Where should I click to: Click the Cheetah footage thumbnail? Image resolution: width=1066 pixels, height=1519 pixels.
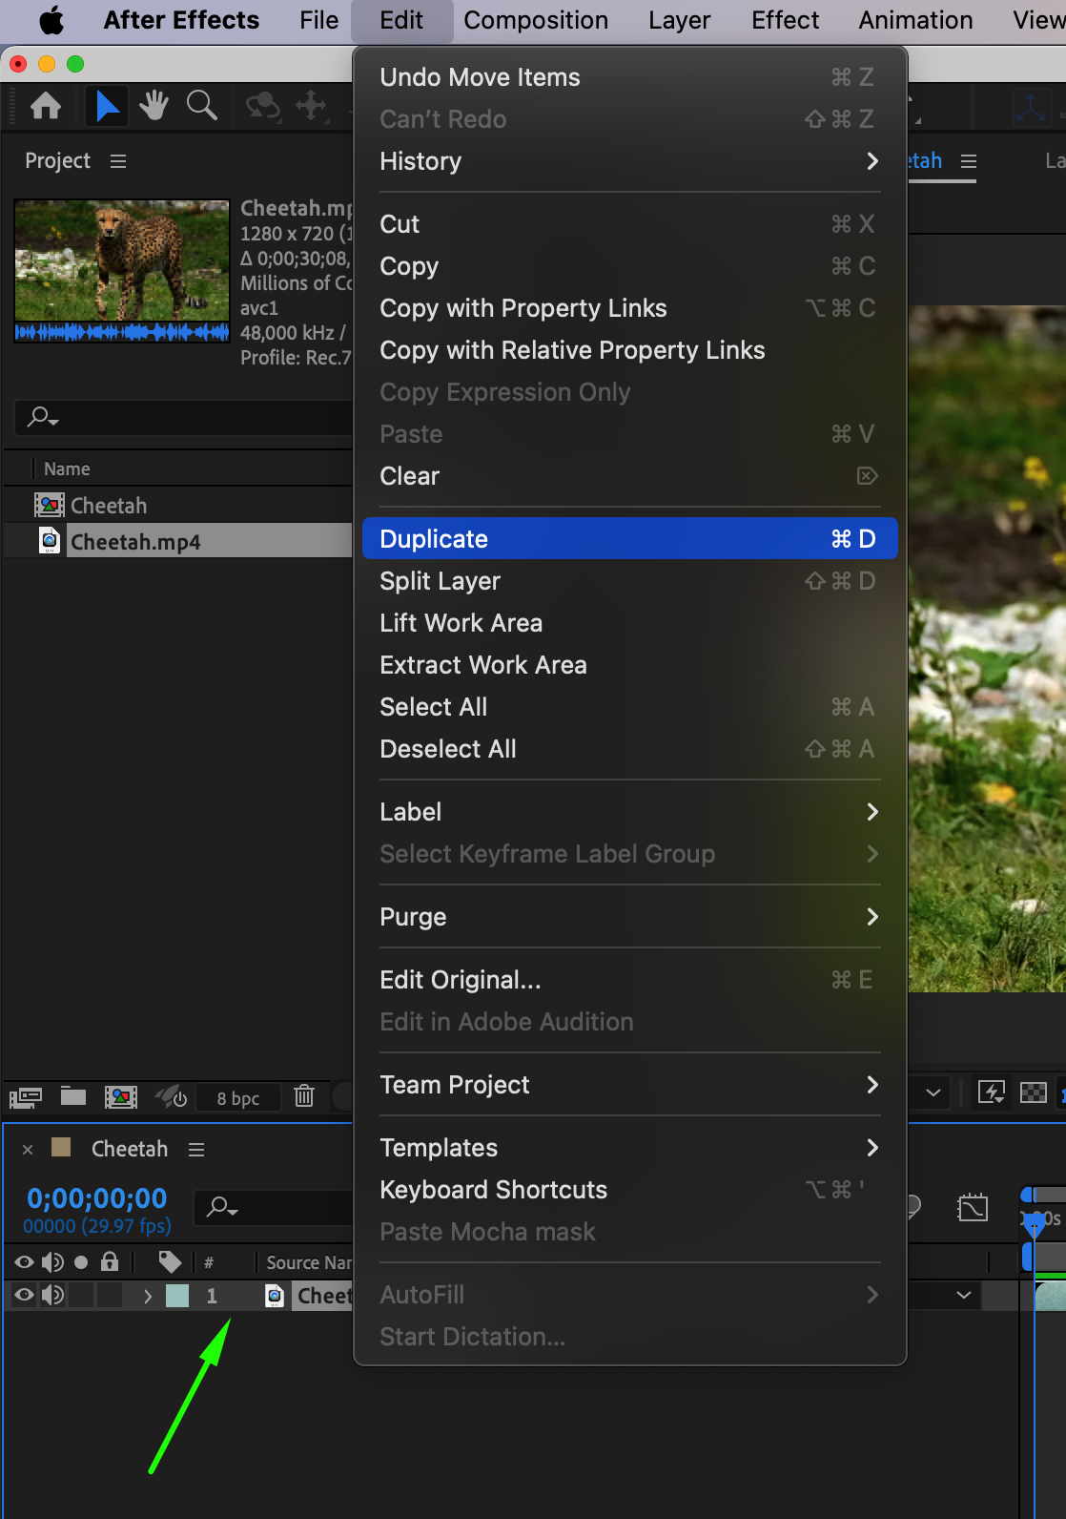[122, 270]
